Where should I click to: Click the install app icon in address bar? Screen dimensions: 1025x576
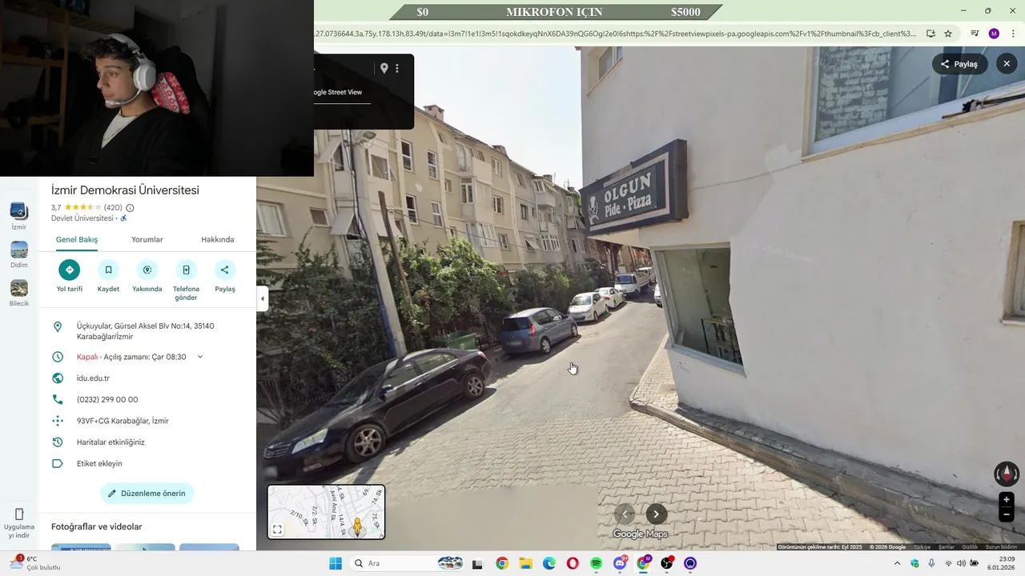[x=931, y=34]
